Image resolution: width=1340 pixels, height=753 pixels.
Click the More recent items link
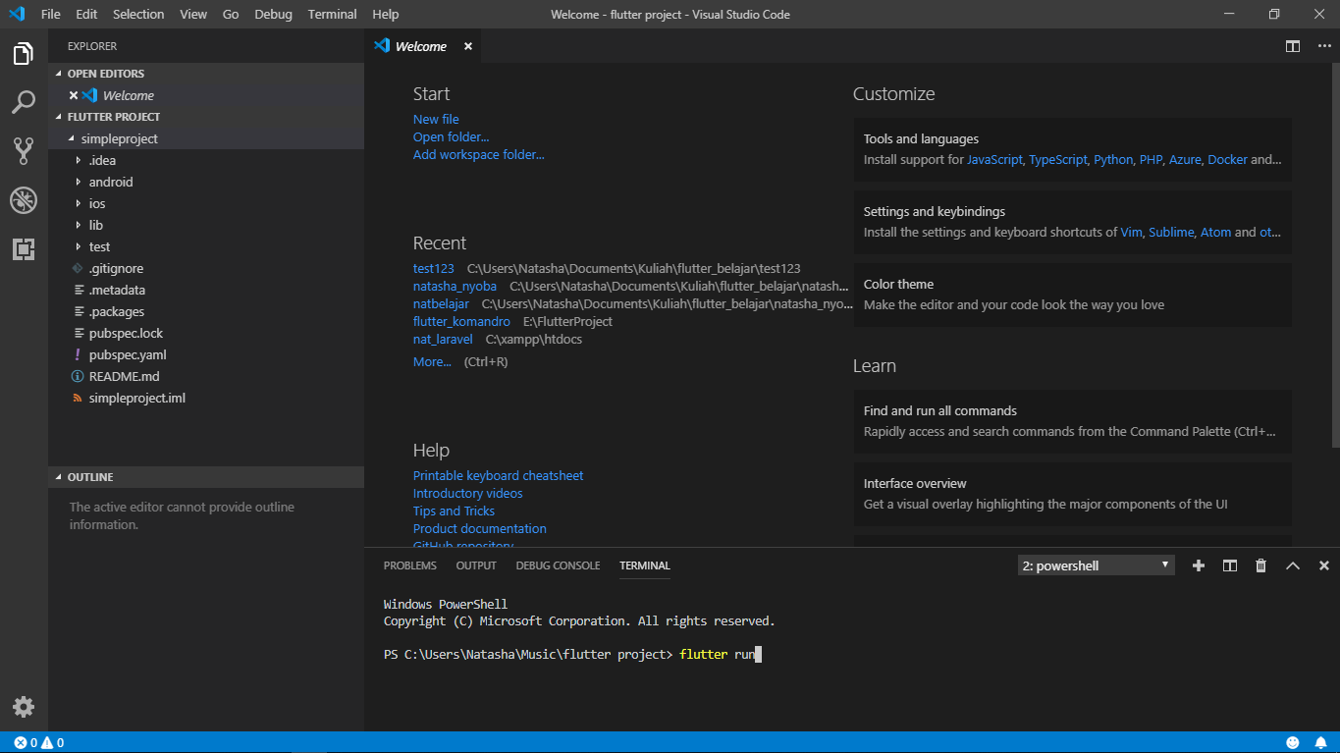(432, 361)
